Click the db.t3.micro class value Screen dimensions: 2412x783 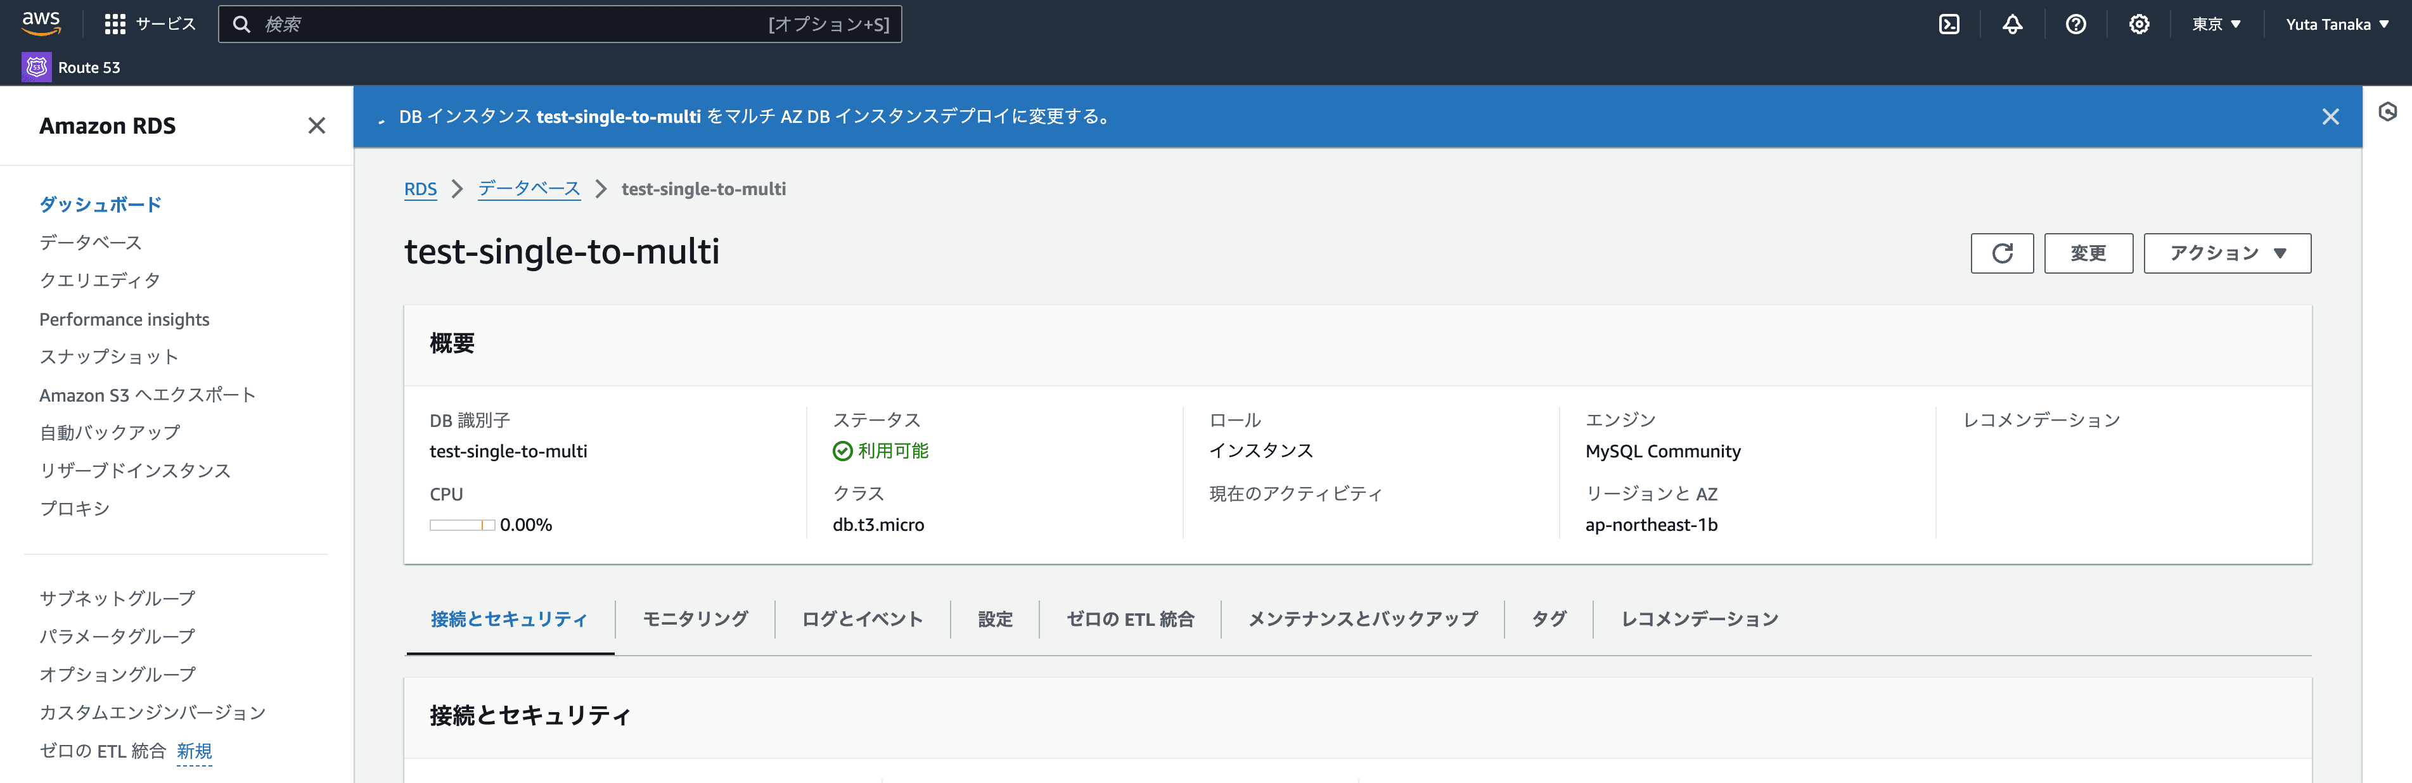(x=878, y=525)
